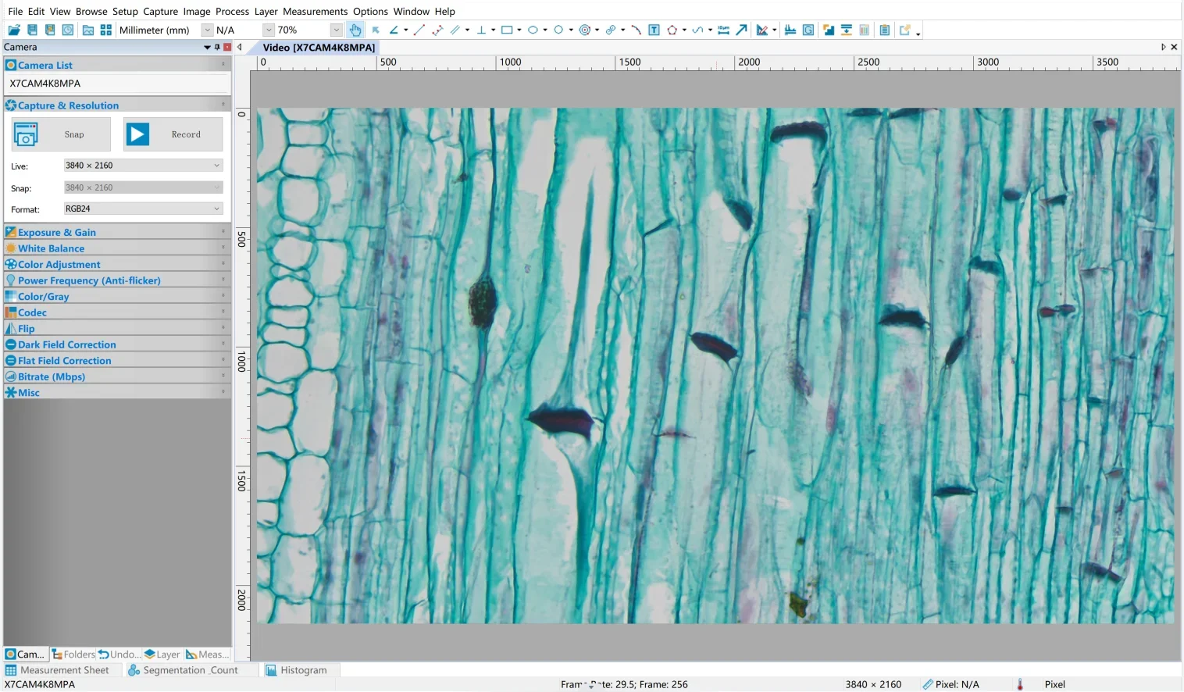Viewport: 1184px width, 692px height.
Task: Open the Live resolution dropdown
Action: (143, 166)
